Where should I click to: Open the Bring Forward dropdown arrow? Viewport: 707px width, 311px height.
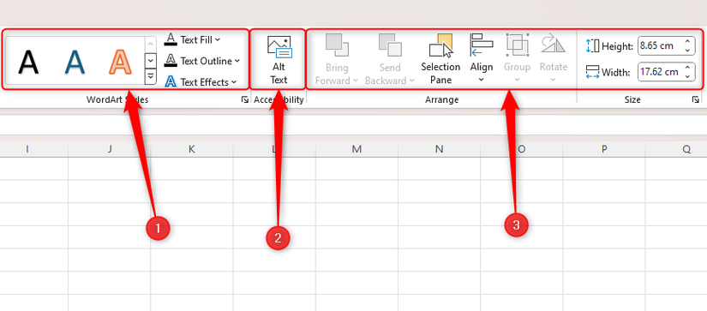[355, 81]
